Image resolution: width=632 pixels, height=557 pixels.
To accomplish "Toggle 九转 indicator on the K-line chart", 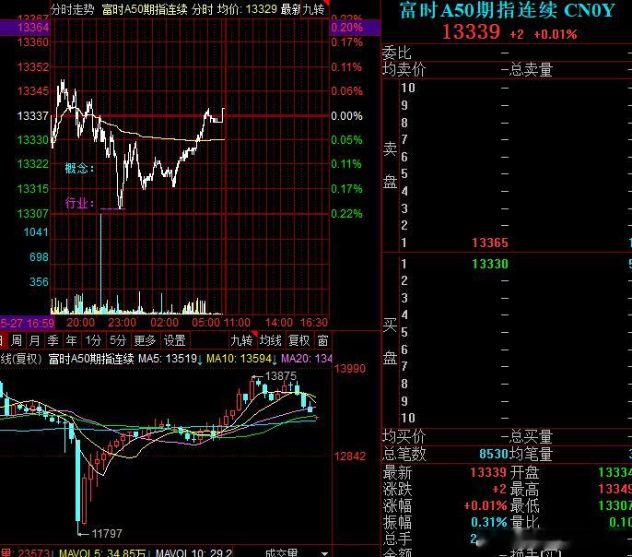I will 241,340.
